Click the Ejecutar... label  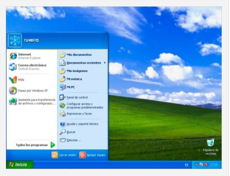coord(74,140)
